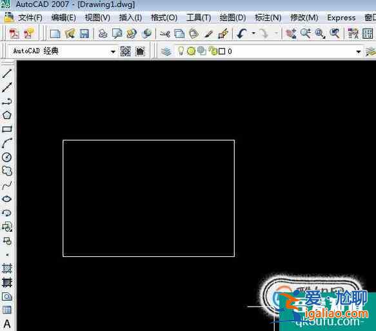Select the Hatch tool
The height and width of the screenshot is (331, 376).
7,269
